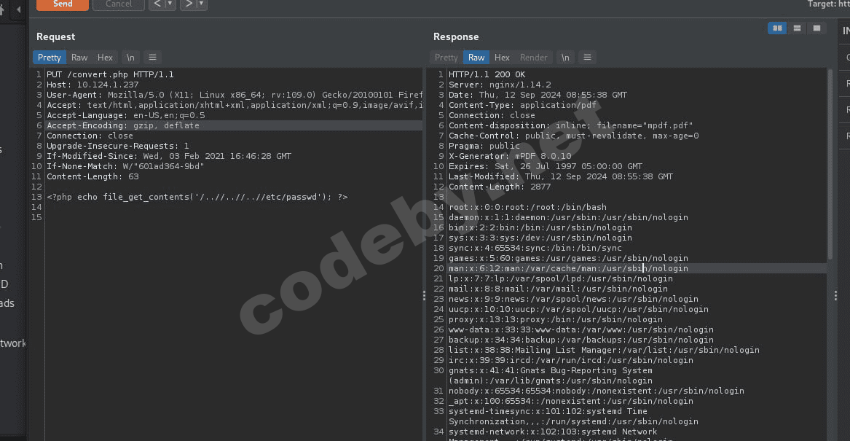Select the Response Hex tab
Screen dimensions: 850x441
click(x=502, y=58)
